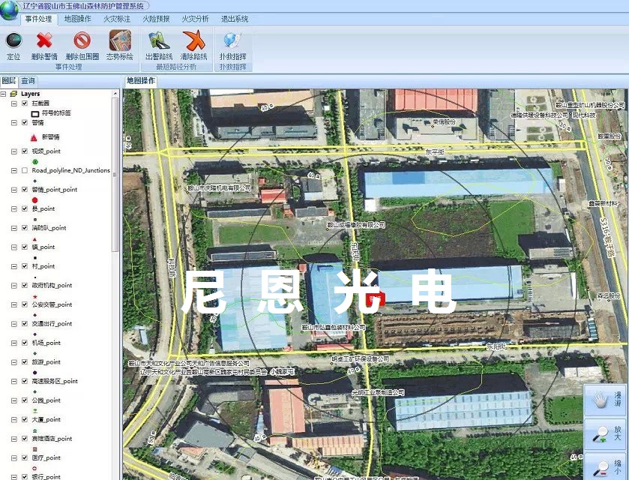Select the 删除包围圈 tool icon
629x480 pixels.
click(x=82, y=41)
